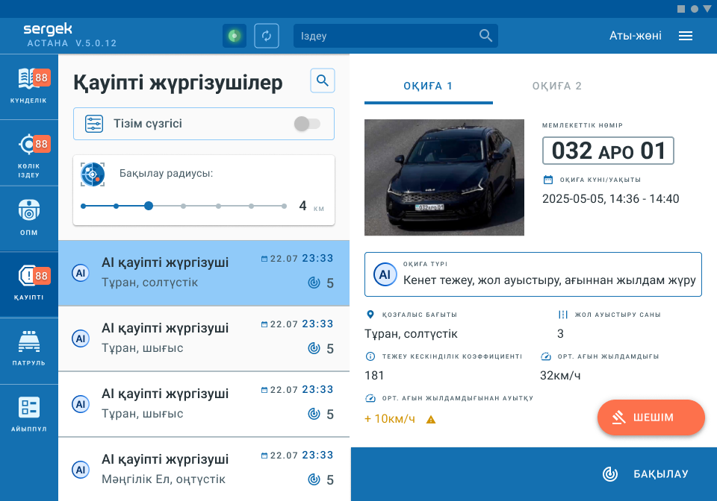Click the БАҚЫЛАУ button
This screenshot has width=717, height=501.
point(645,474)
